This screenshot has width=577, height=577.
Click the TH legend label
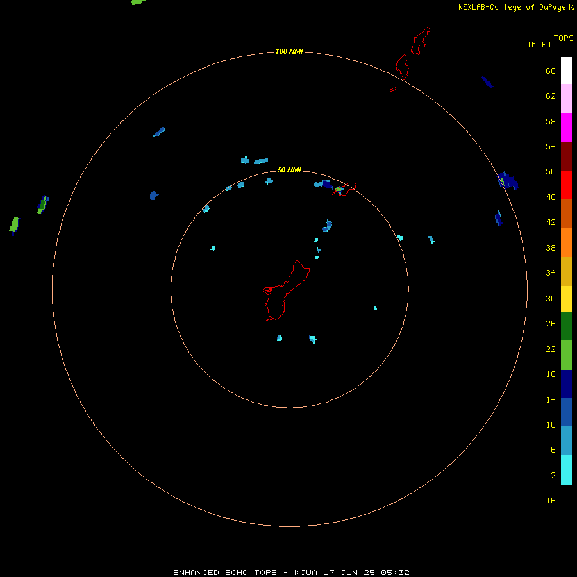[551, 501]
